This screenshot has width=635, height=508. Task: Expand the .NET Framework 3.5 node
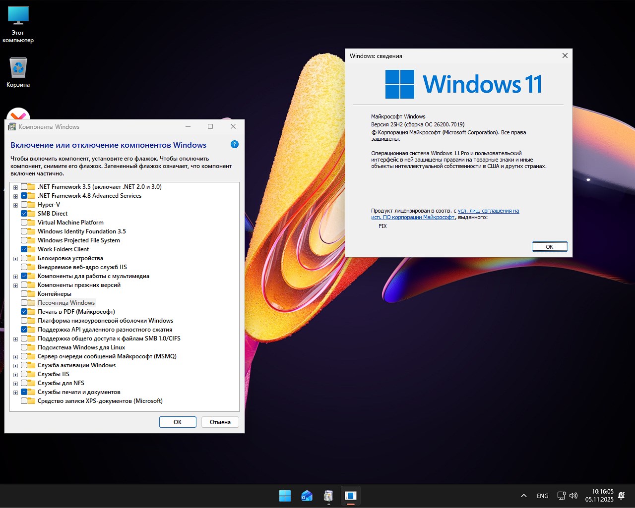(16, 187)
